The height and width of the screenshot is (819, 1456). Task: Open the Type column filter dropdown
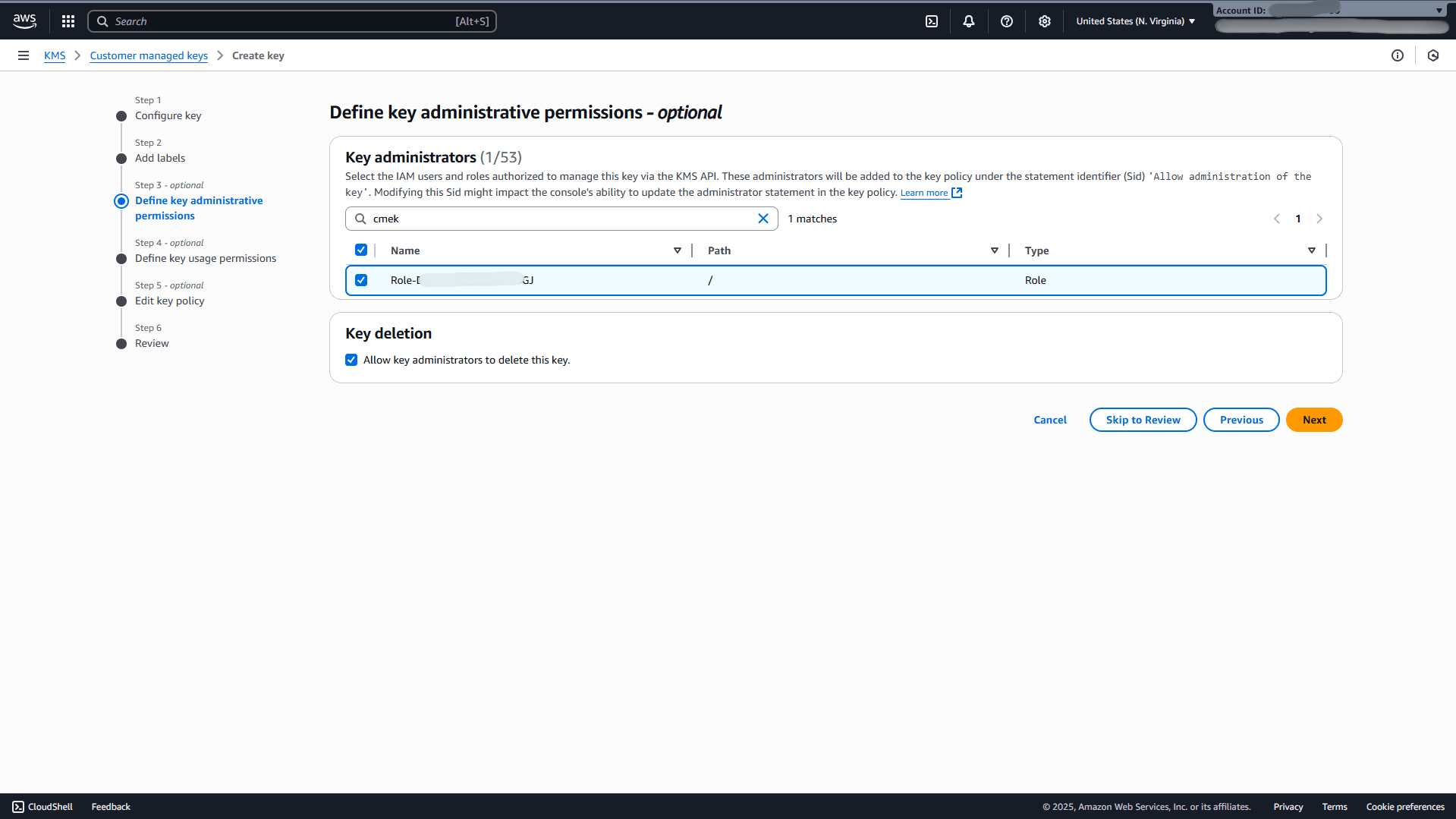[1312, 250]
